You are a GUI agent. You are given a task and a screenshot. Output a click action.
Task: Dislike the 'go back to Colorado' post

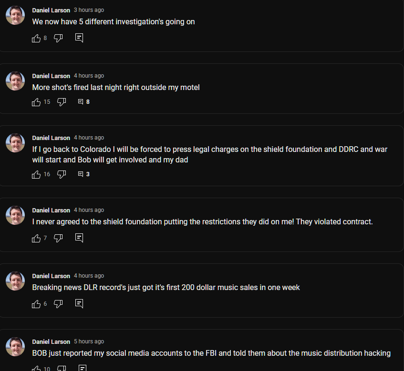pos(62,174)
